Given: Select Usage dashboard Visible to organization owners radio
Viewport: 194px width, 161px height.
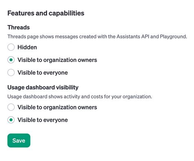Looking at the screenshot, I should point(11,107).
